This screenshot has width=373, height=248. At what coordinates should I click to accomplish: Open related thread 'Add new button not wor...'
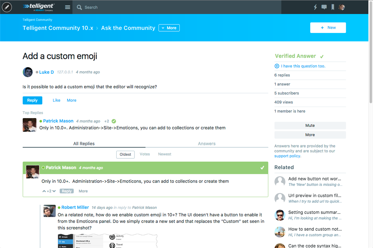click(x=315, y=179)
